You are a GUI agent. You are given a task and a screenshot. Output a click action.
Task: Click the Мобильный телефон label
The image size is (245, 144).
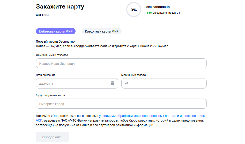click(x=134, y=75)
